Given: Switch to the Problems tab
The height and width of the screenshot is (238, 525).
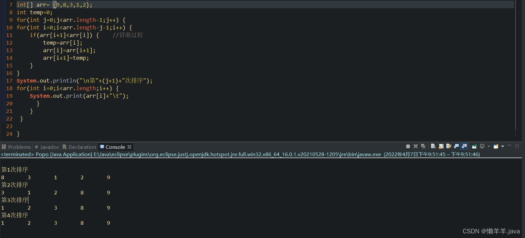Looking at the screenshot, I should 19,147.
